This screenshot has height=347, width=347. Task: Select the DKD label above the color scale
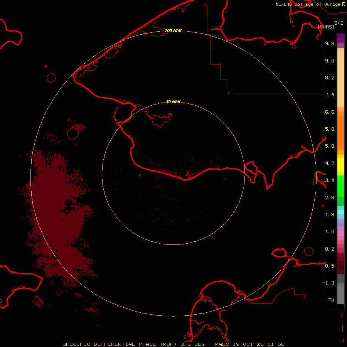tap(339, 23)
